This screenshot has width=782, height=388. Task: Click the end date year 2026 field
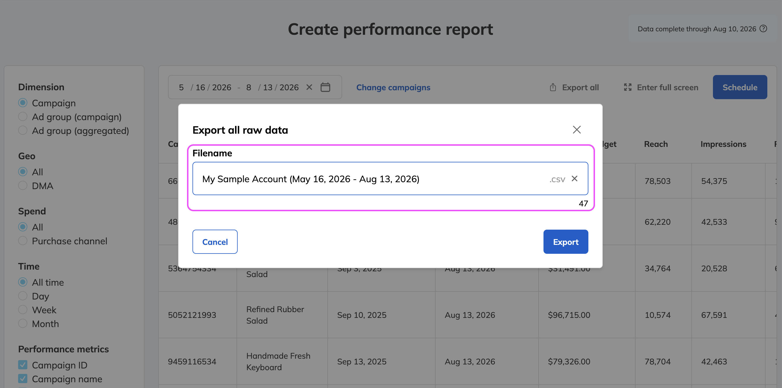click(x=289, y=87)
